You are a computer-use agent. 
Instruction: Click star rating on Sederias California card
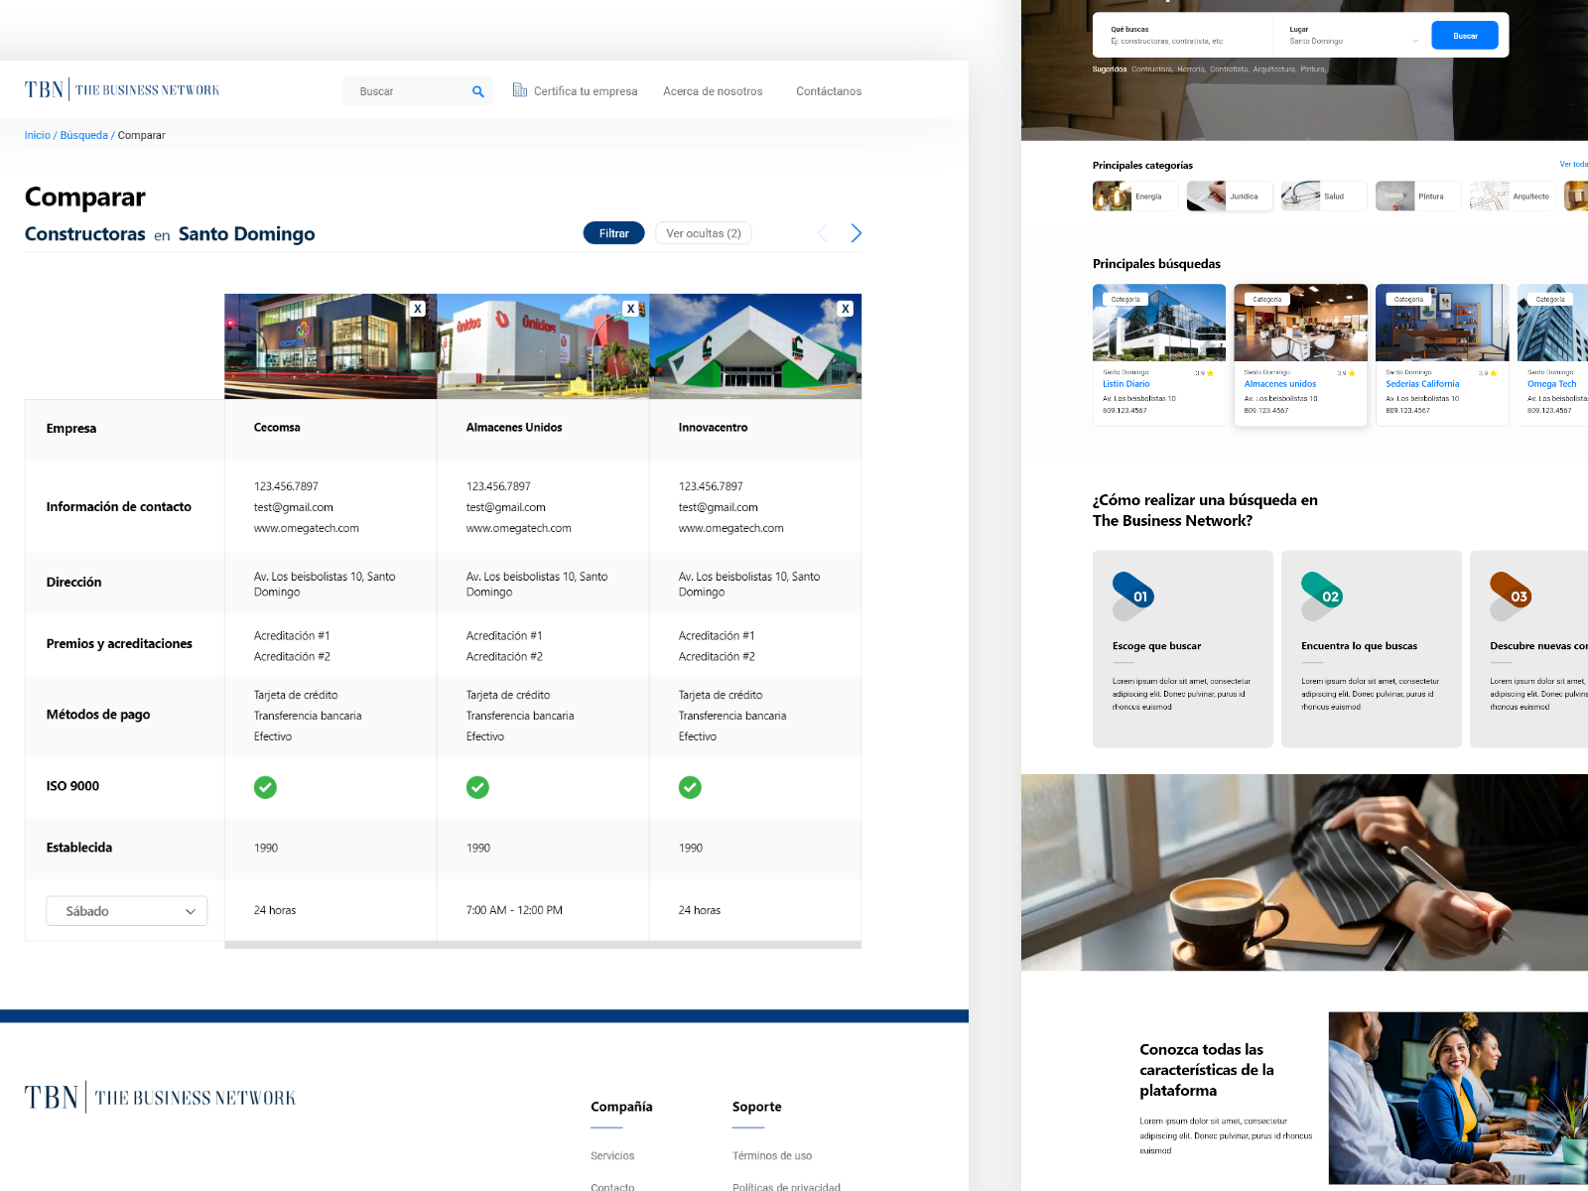1488,373
